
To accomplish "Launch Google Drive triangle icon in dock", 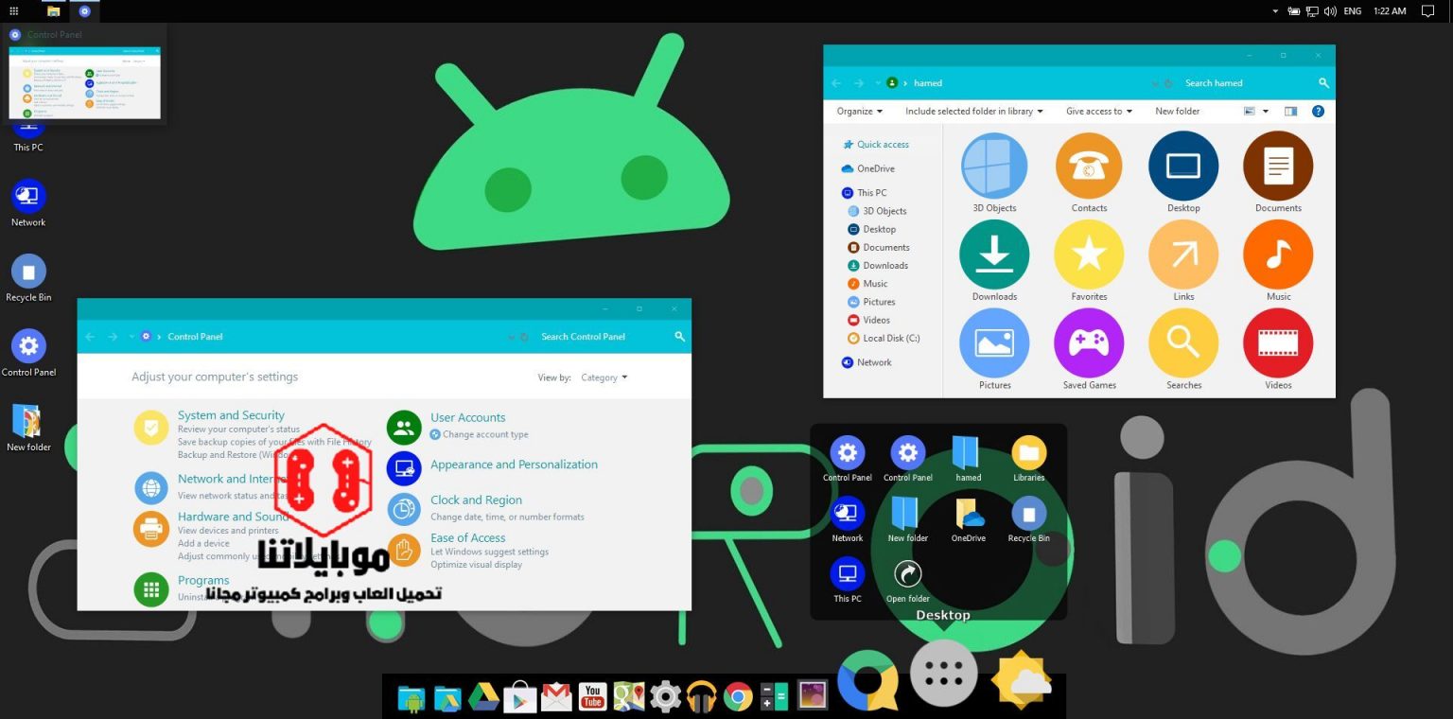I will pyautogui.click(x=483, y=697).
